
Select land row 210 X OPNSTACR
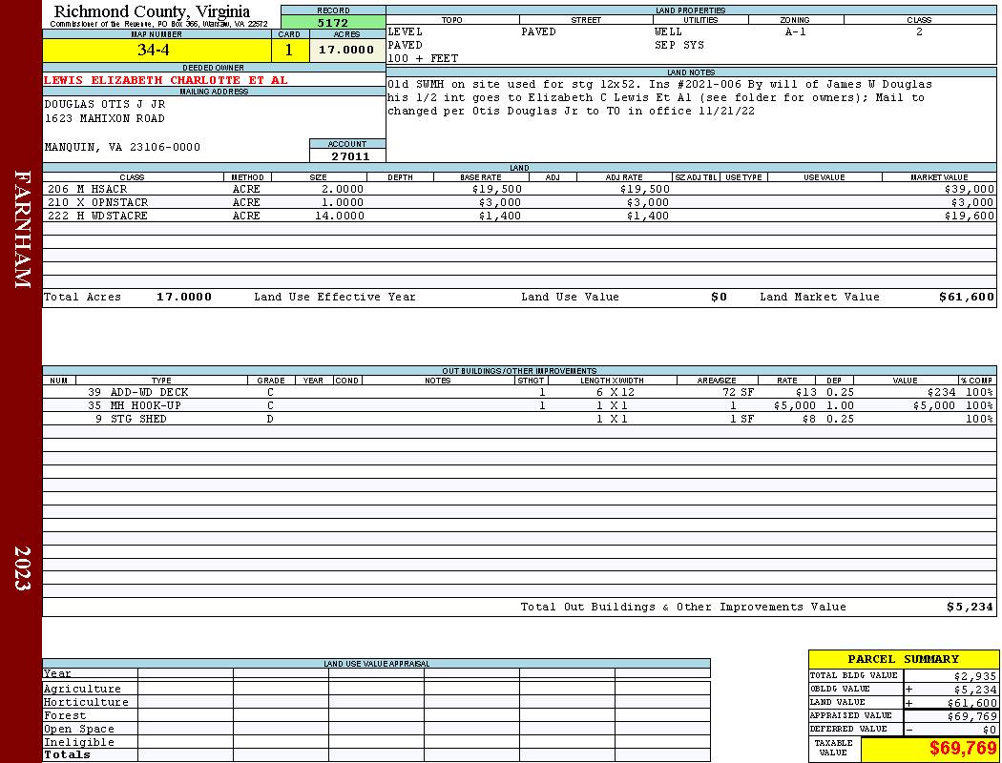click(519, 202)
